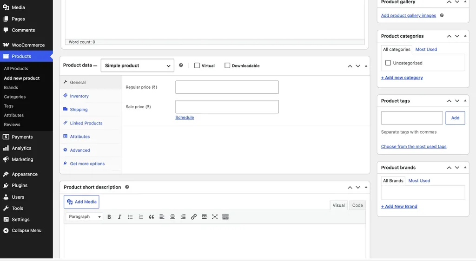Switch to the Shipping tab
The height and width of the screenshot is (261, 476).
(x=91, y=110)
